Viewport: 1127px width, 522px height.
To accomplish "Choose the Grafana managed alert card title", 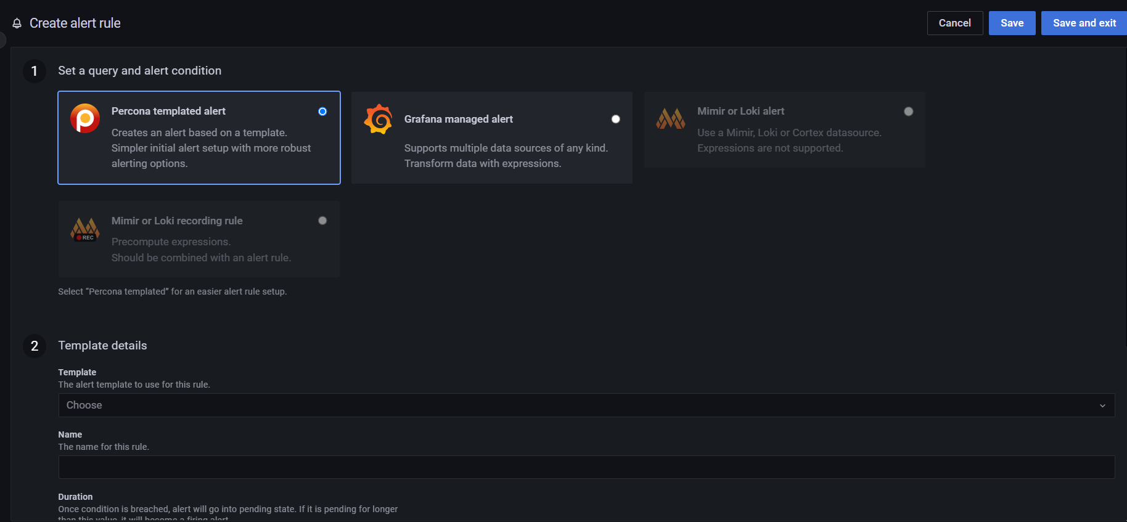I will click(459, 119).
